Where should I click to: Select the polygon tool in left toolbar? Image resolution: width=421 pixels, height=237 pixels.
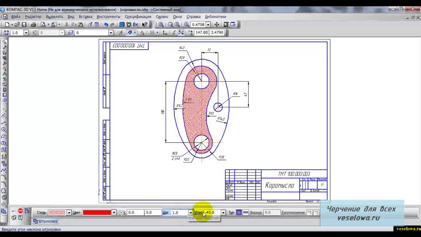point(4,191)
